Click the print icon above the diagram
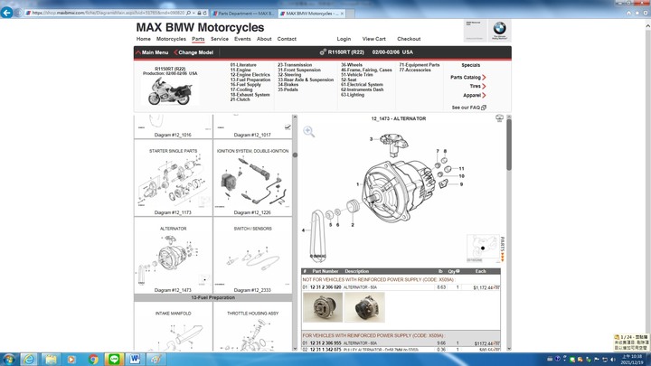Image resolution: width=651 pixels, height=366 pixels. 499,118
